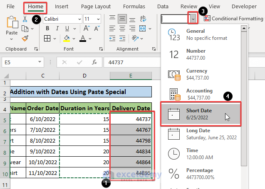Open Conditional Formatting

pos(234,18)
